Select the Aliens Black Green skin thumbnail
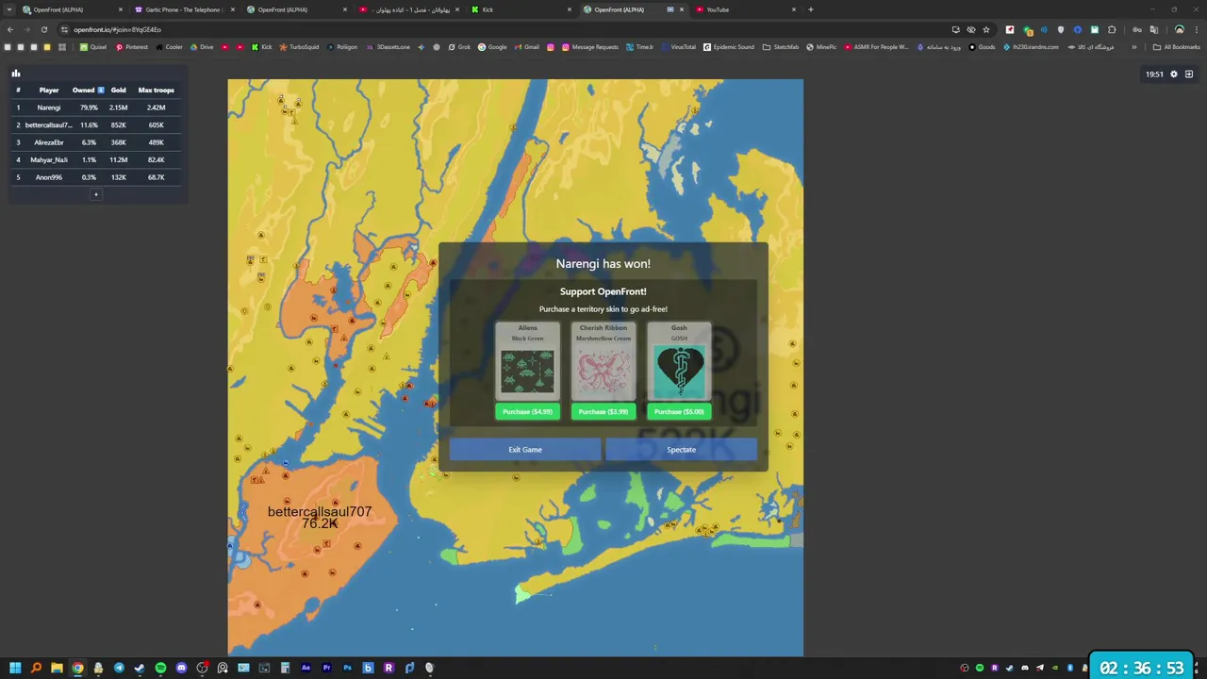The height and width of the screenshot is (679, 1207). [527, 371]
